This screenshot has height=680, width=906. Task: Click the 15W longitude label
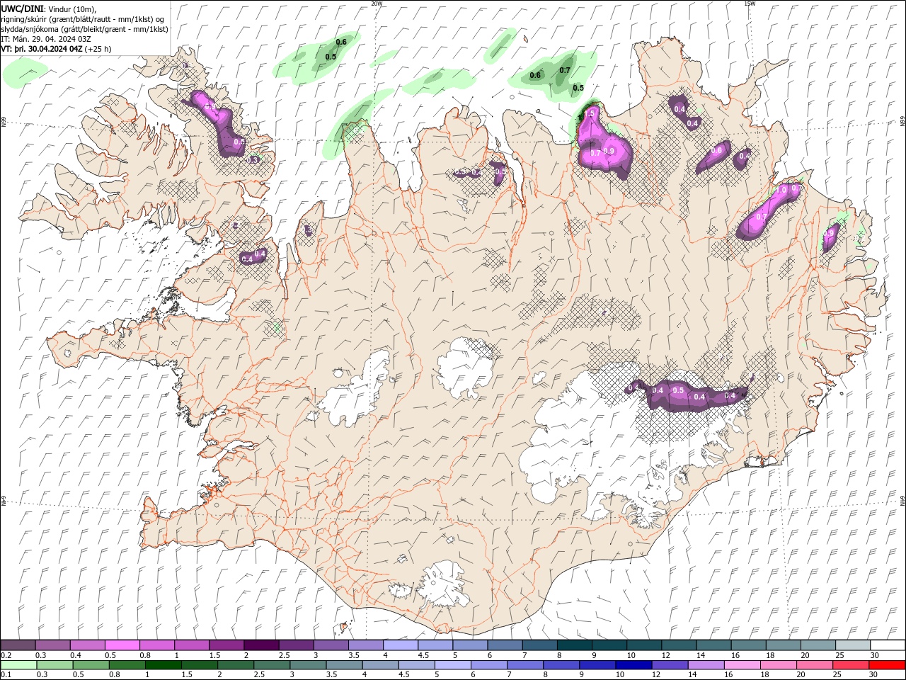pyautogui.click(x=749, y=4)
